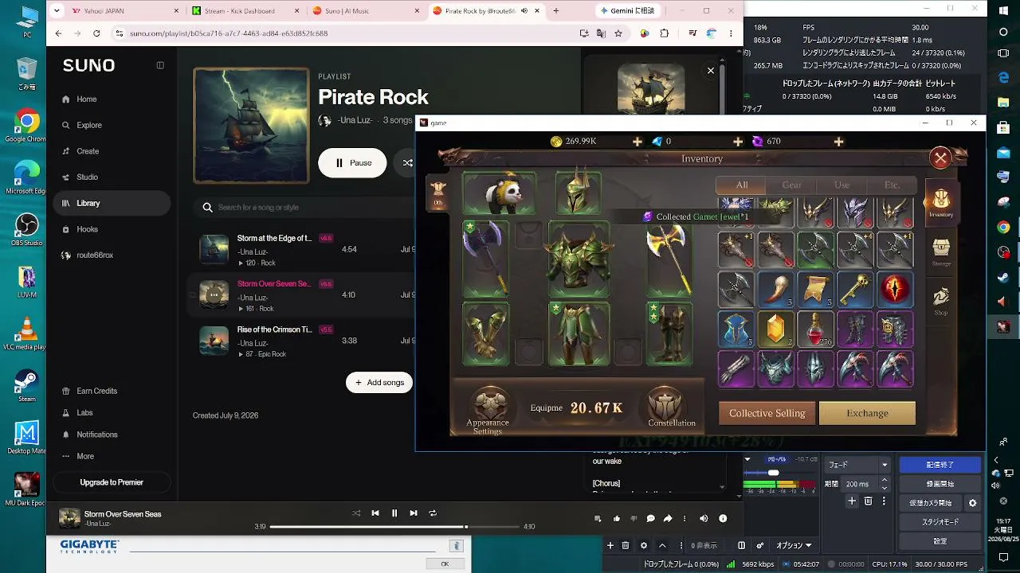Like the current Suno song
1020x573 pixels.
(x=617, y=519)
